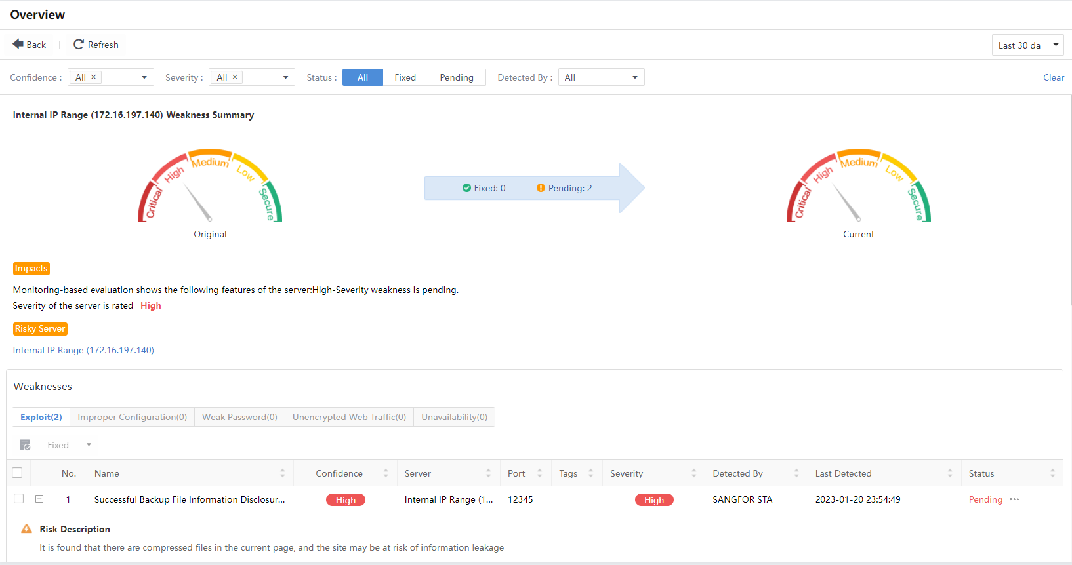Screen dimensions: 1072x565
Task: Collapse the expanded row 1 details
Action: point(39,499)
